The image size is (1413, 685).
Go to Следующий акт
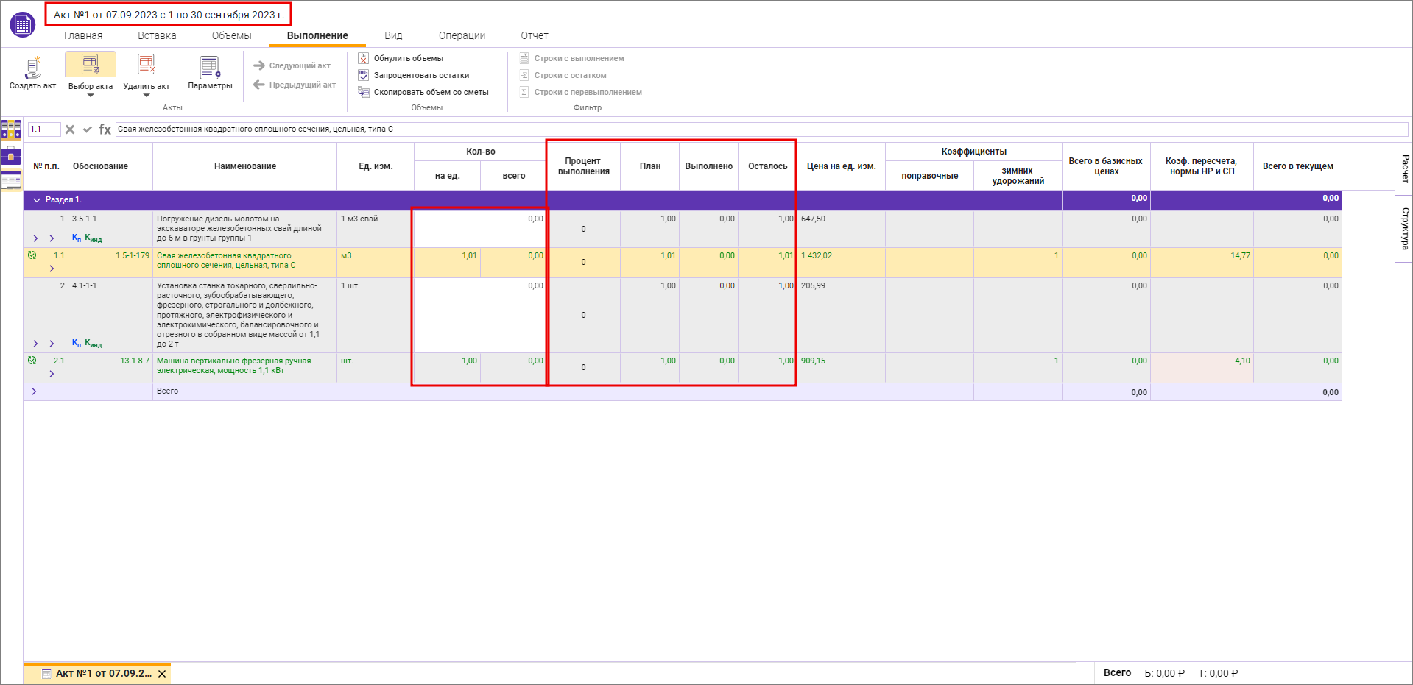pos(292,65)
